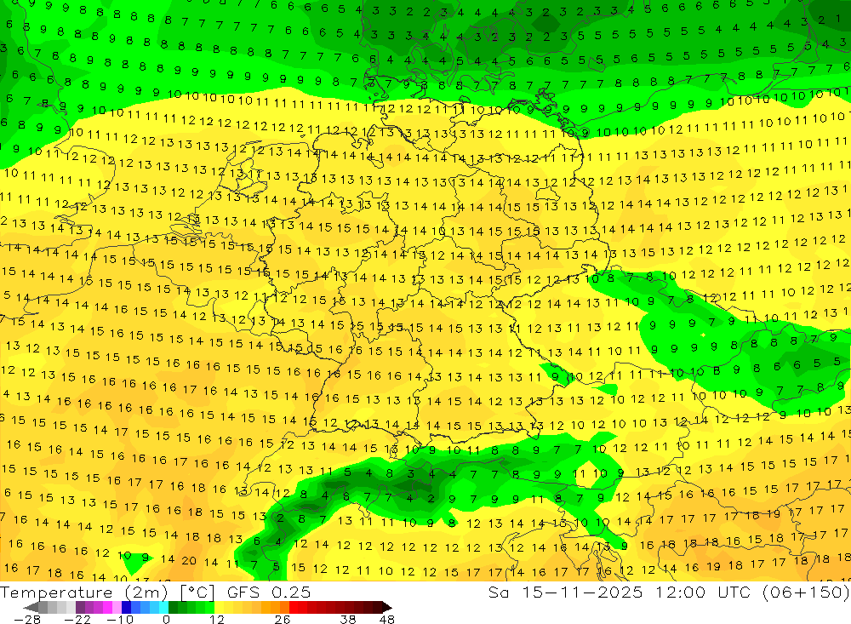
Task: Click the '-22' legend label
Action: coord(77,619)
